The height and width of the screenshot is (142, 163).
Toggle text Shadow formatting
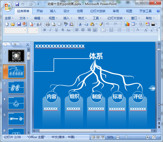pos(63,30)
